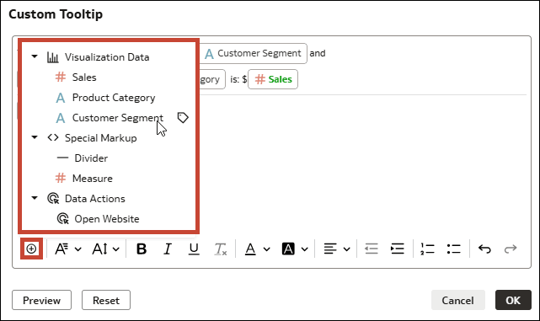Viewport: 540px width, 321px height.
Task: Toggle underline formatting
Action: coord(194,249)
